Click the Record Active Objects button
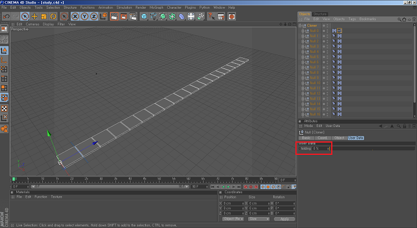 point(246,187)
